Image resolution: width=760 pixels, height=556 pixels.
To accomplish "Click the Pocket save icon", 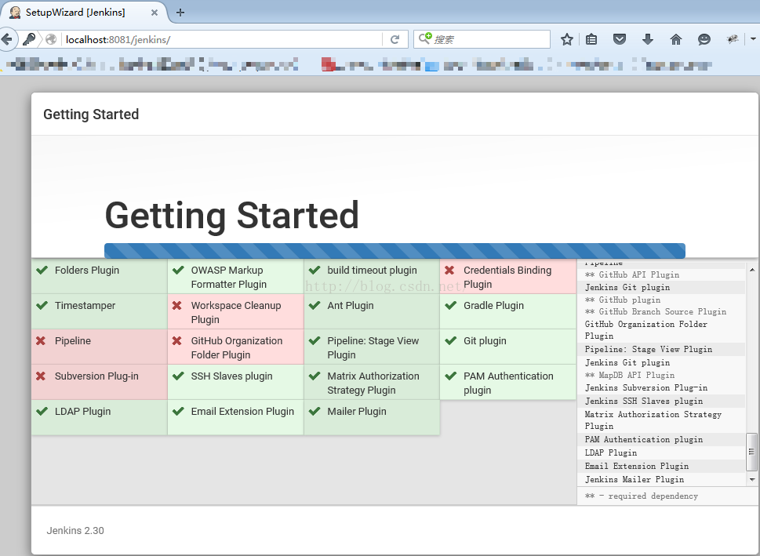I will click(x=620, y=39).
